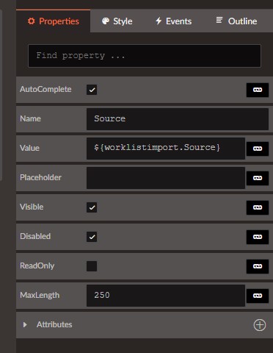Click the Name field containing Source
Screen dimensions: 273x353
(x=178, y=119)
